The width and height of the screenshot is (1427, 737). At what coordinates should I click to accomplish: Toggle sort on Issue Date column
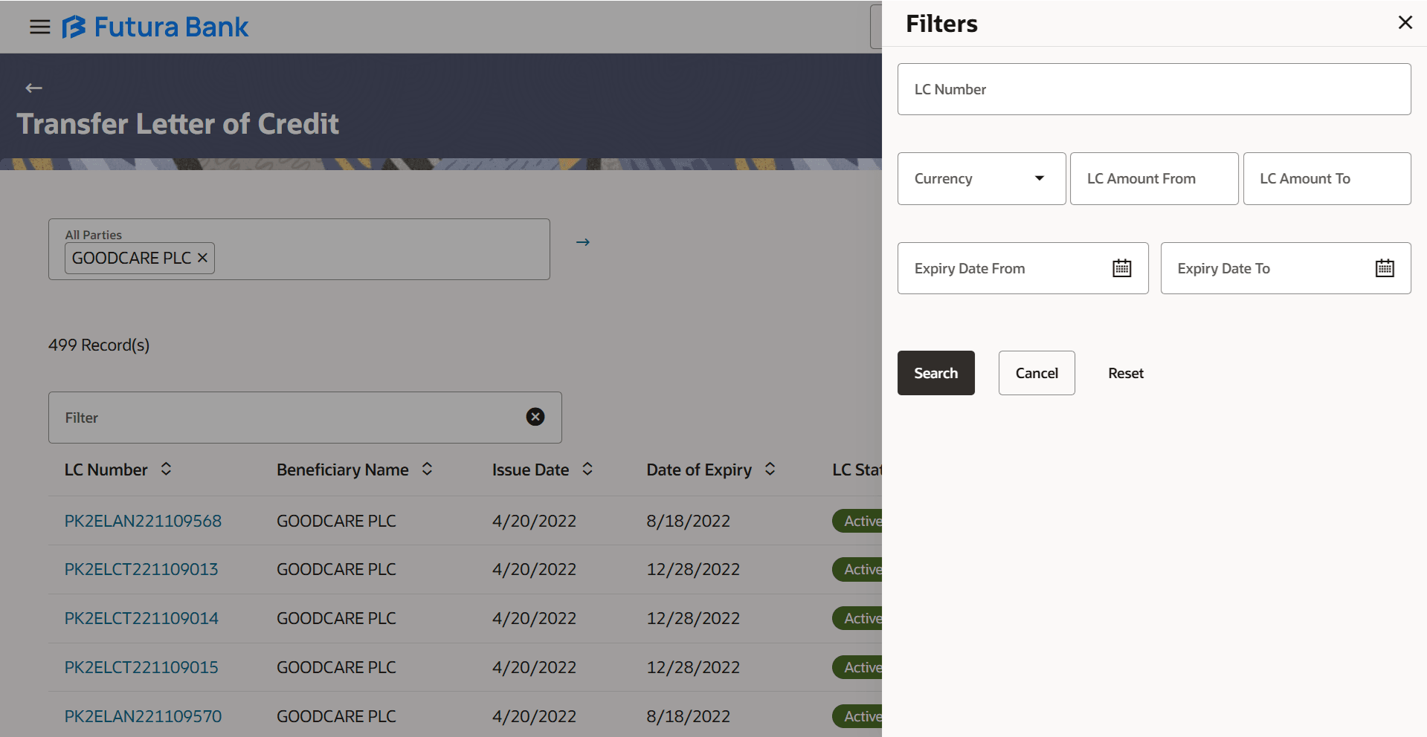pos(587,469)
